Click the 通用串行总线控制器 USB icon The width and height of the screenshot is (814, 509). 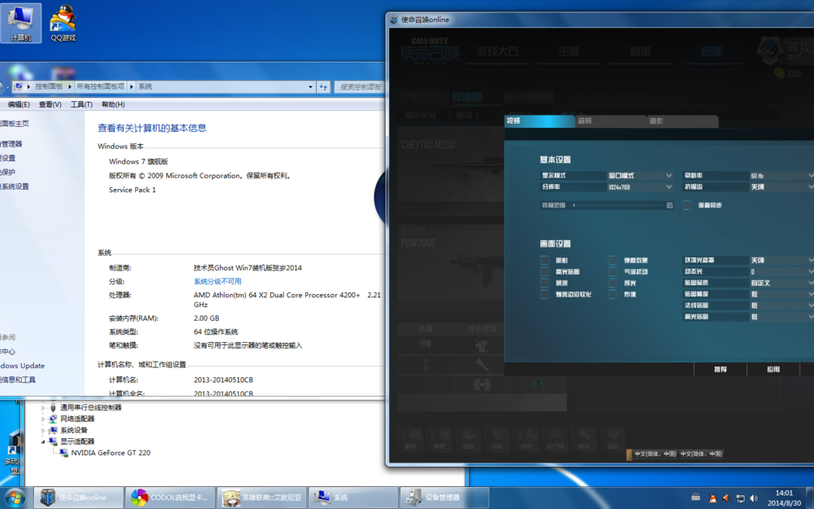click(52, 408)
